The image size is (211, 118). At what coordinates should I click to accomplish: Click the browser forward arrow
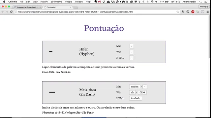tap(7, 12)
